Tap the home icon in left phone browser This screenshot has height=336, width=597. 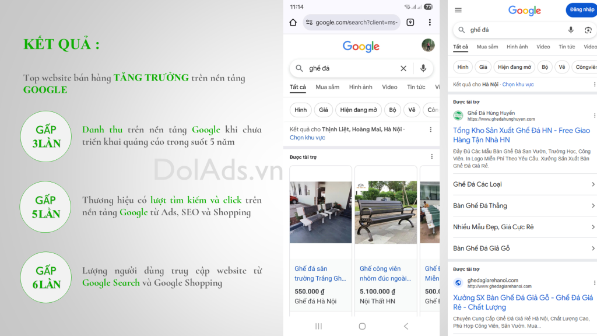293,23
